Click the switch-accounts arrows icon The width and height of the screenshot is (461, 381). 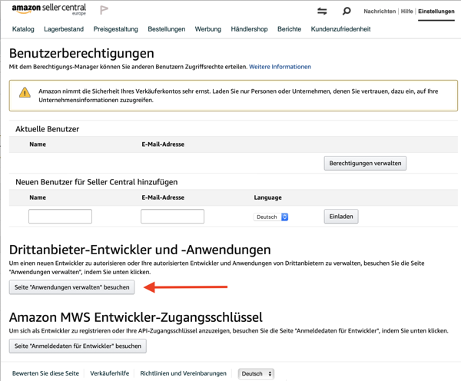pos(322,12)
